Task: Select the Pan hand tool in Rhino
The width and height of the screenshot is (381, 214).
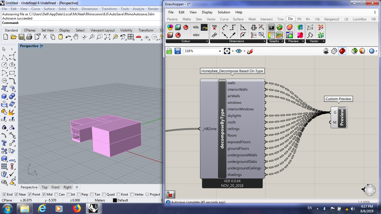Action: click(x=76, y=37)
